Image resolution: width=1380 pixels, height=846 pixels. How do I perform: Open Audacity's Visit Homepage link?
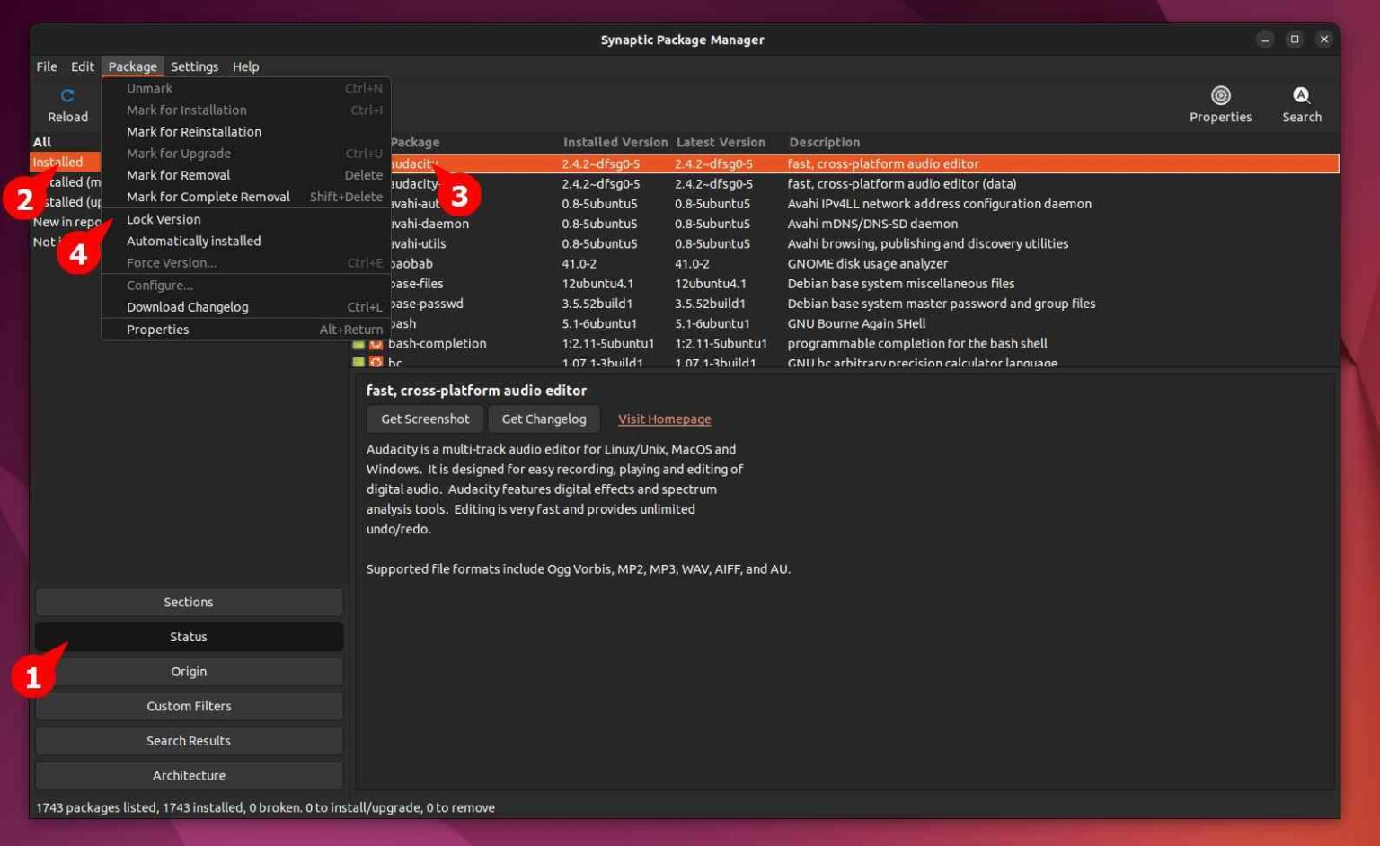coord(664,419)
